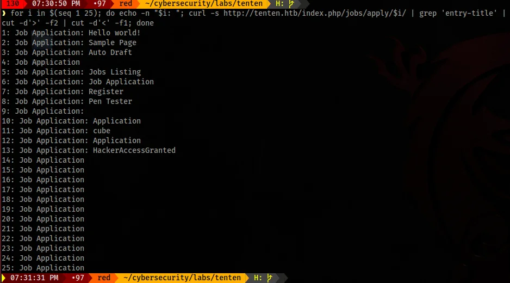Click the 'entry-title' grep pattern
The image size is (510, 283).
coord(469,14)
